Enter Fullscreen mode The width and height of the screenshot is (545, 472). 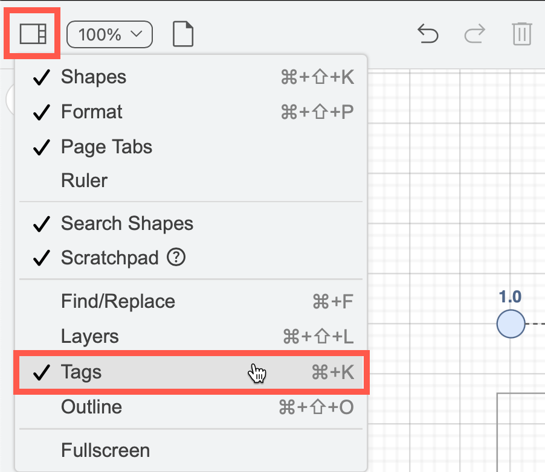[x=105, y=450]
